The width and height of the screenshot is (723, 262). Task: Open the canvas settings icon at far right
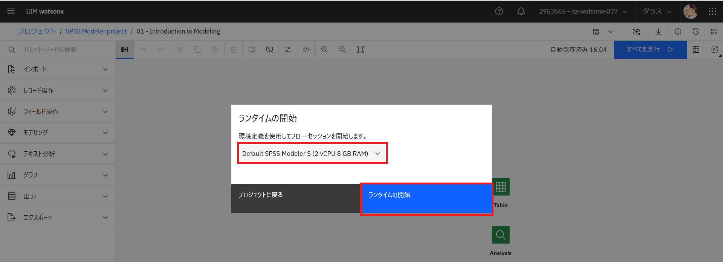point(714,50)
